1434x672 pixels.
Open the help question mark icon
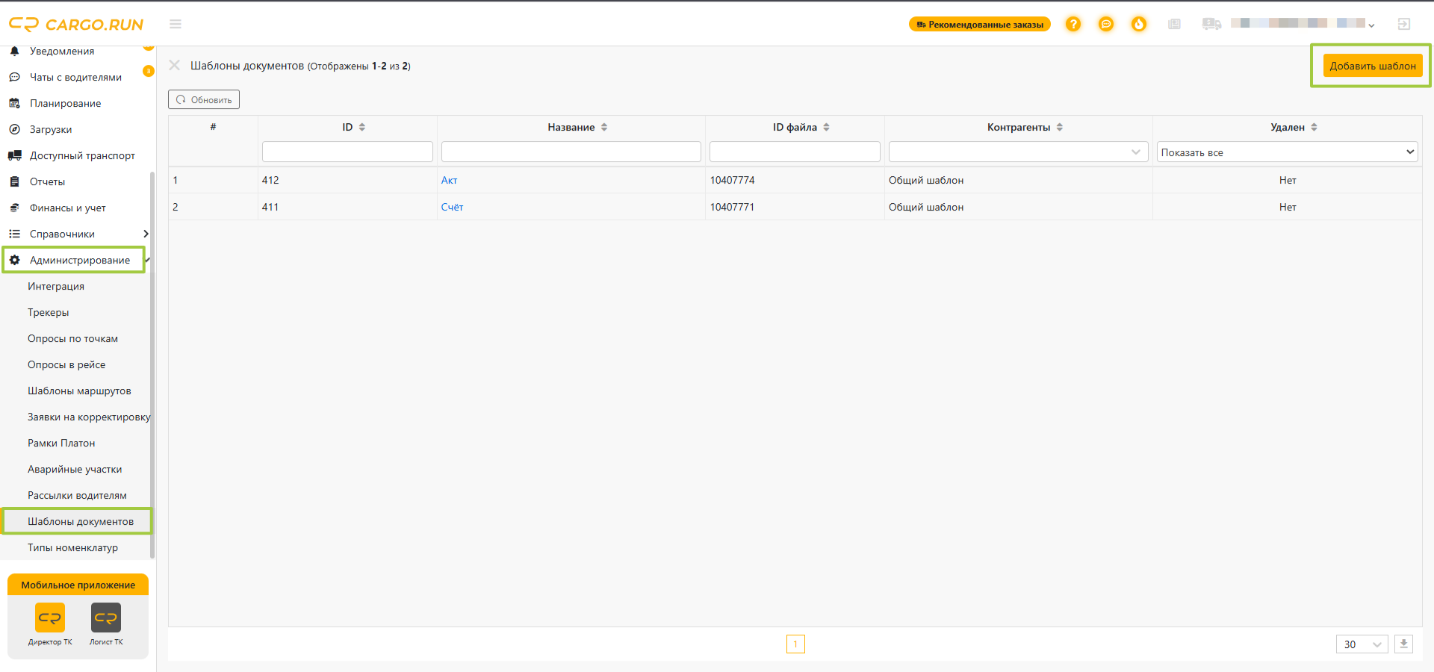tap(1073, 24)
